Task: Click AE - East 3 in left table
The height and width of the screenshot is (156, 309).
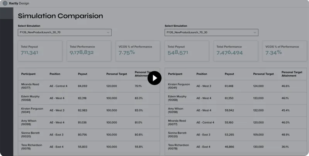Action: tap(56, 135)
